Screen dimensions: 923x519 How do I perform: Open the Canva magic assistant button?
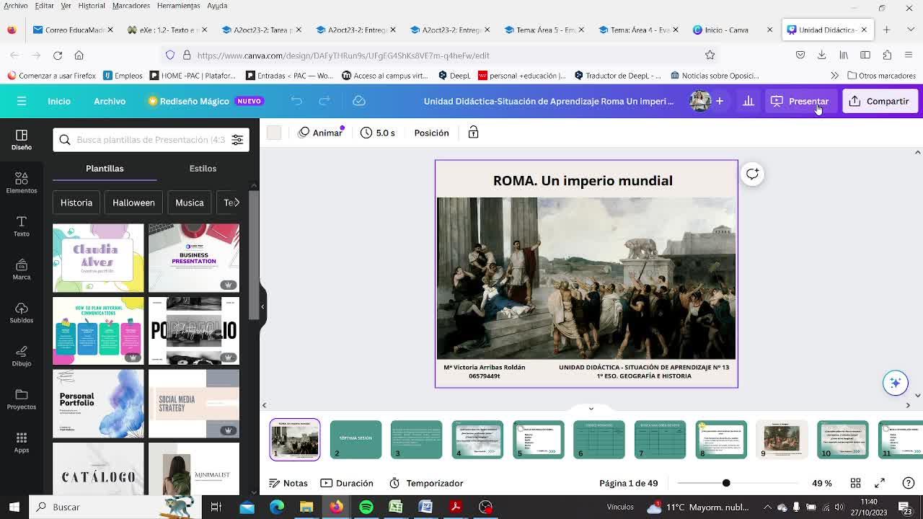coord(896,382)
